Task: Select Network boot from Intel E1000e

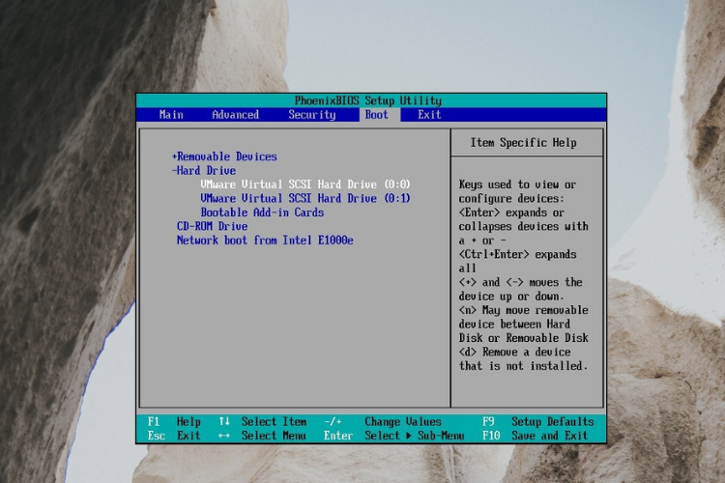Action: pos(265,241)
